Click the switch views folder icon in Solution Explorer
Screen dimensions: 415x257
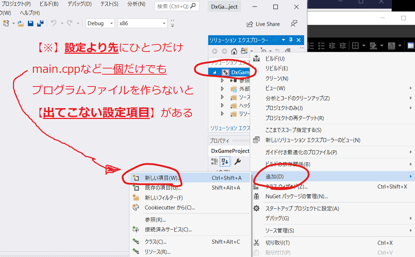[244, 50]
